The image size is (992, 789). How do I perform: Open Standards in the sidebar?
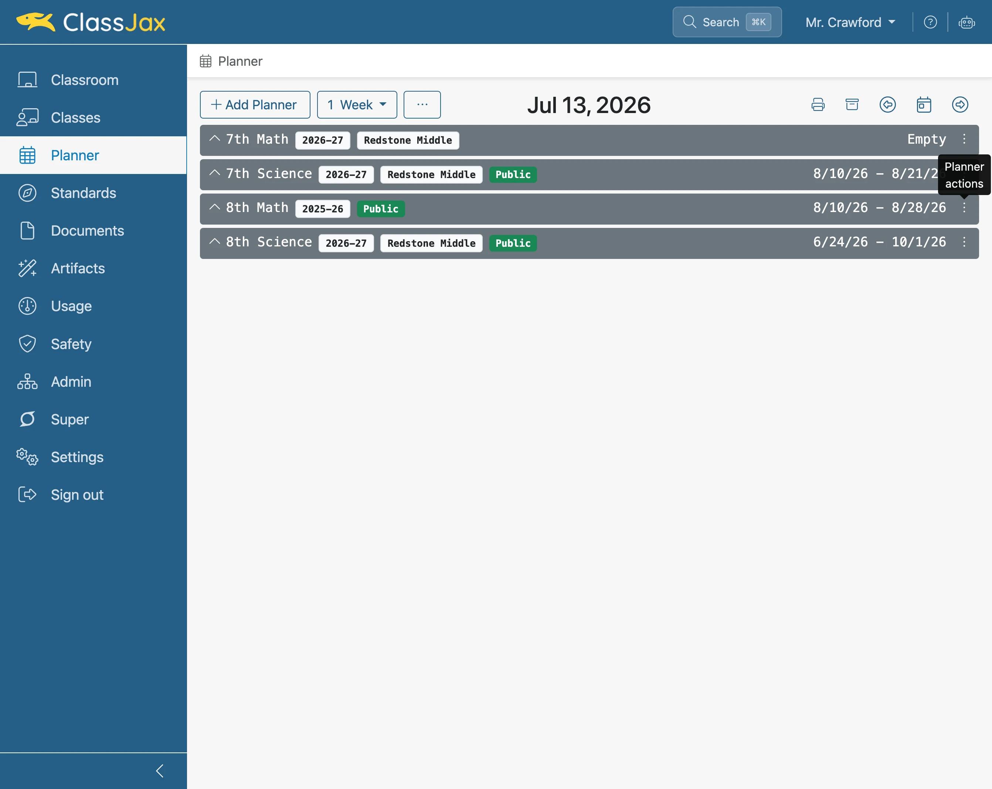coord(94,193)
